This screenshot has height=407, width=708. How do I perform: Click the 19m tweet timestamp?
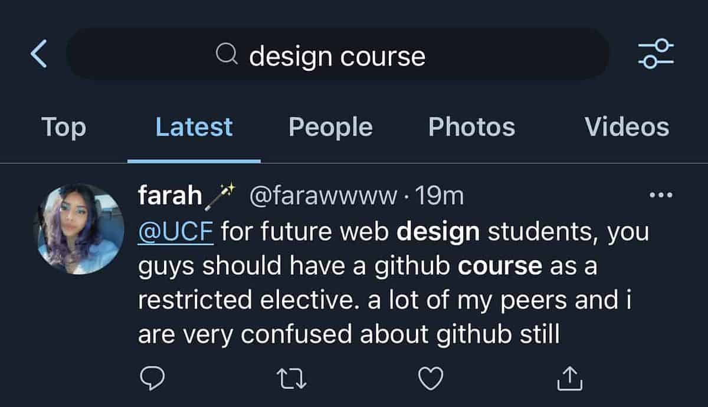[440, 195]
